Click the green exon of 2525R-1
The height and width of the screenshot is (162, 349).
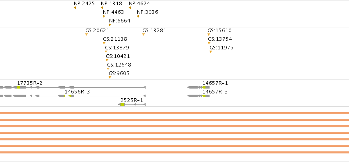tap(122, 104)
